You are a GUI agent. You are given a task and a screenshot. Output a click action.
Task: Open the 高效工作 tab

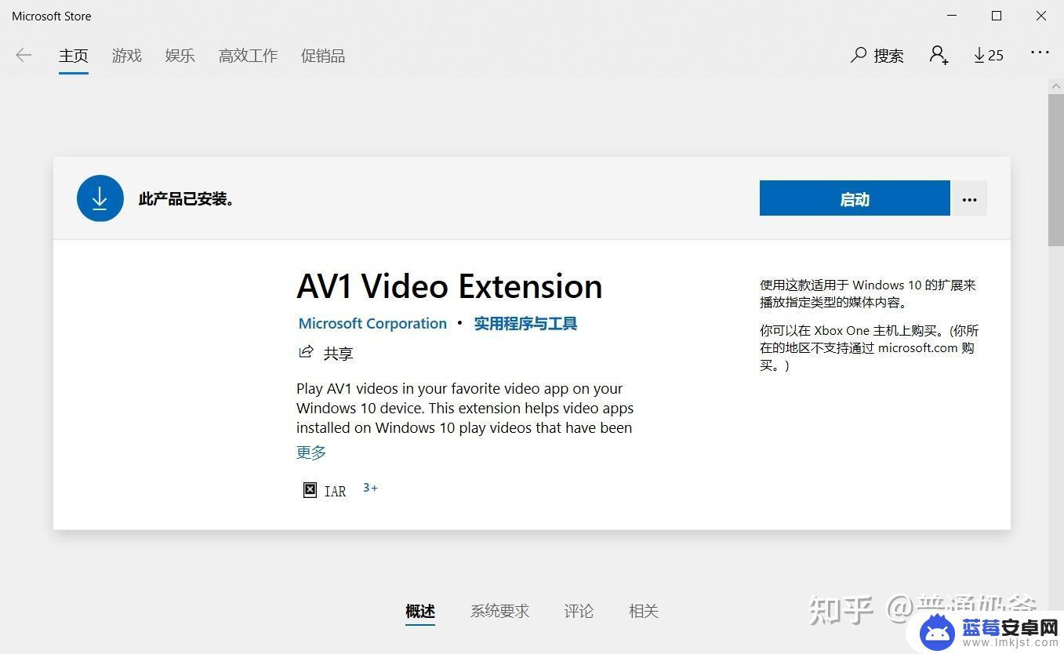[249, 56]
